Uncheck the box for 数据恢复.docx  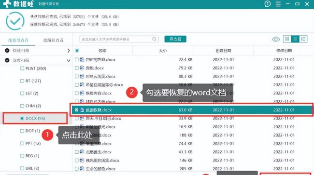[76, 110]
